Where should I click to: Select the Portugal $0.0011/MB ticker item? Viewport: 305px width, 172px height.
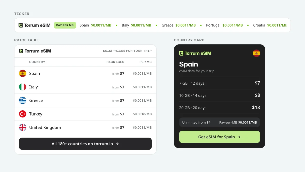tap(224, 25)
